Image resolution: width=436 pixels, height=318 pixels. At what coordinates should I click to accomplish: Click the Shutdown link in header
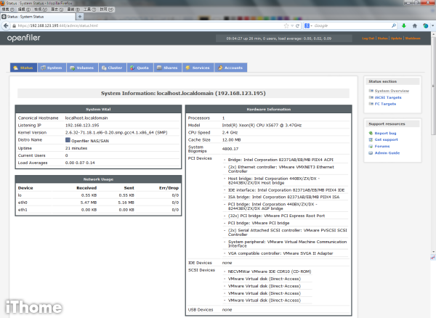pyautogui.click(x=413, y=38)
